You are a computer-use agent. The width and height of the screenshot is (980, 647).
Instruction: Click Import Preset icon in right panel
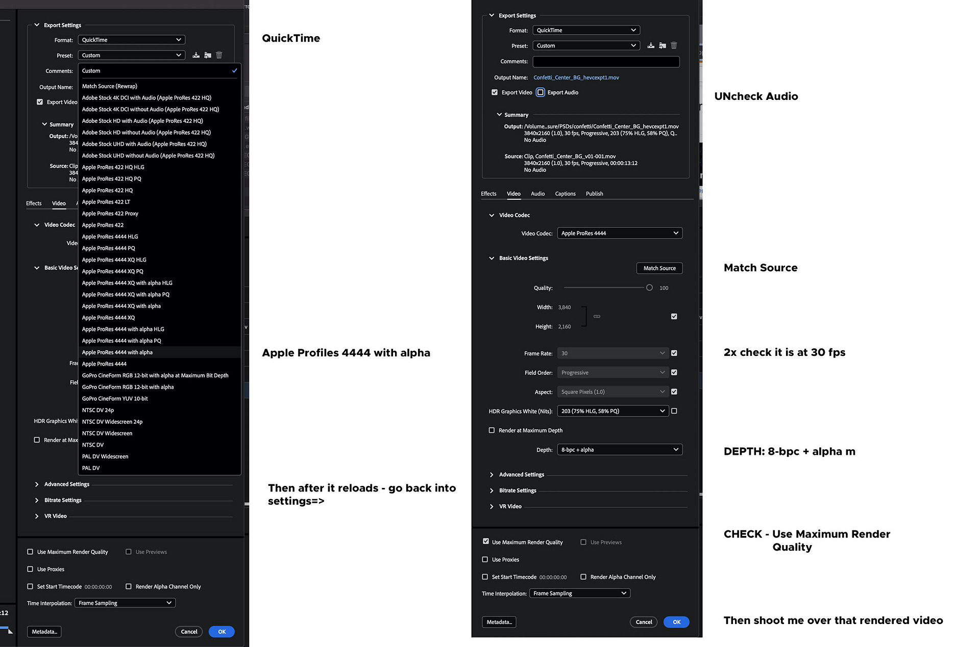pos(663,45)
